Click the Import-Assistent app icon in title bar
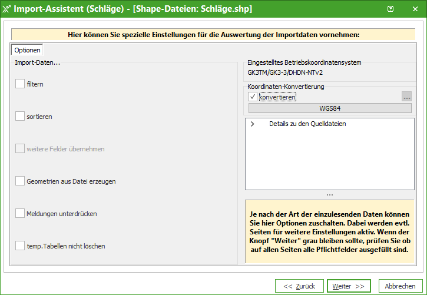 pyautogui.click(x=7, y=9)
